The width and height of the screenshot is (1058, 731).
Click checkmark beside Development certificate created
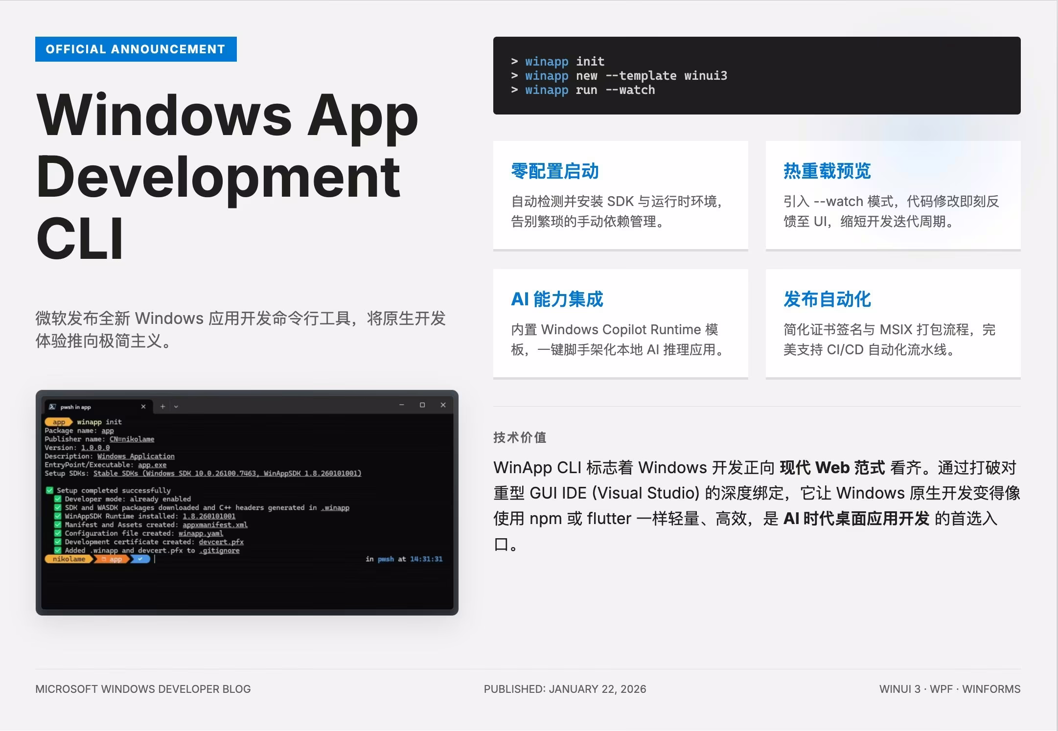point(58,542)
